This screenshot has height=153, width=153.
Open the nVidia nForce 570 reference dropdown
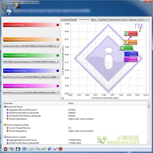pyautogui.click(x=31, y=46)
